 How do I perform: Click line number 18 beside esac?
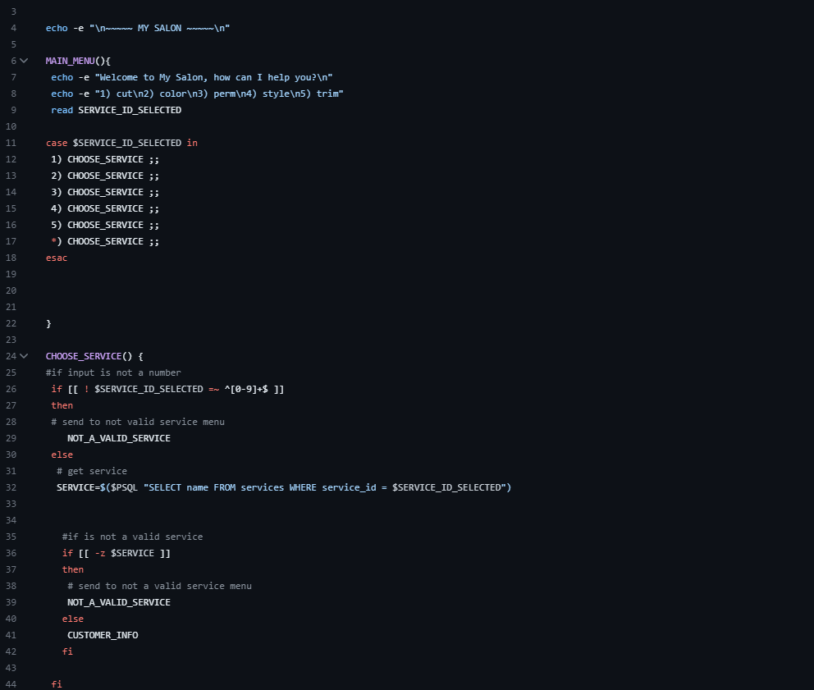pos(11,258)
